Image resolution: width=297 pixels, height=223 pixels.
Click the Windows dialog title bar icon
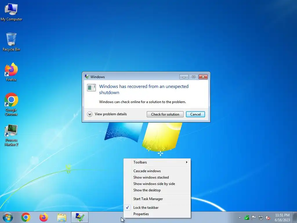[x=87, y=77]
